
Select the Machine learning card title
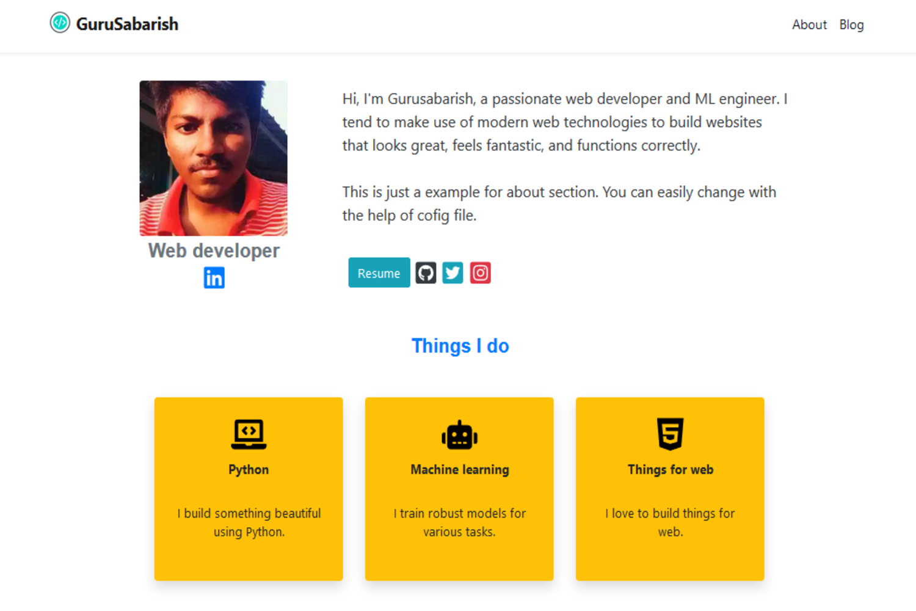click(x=459, y=469)
